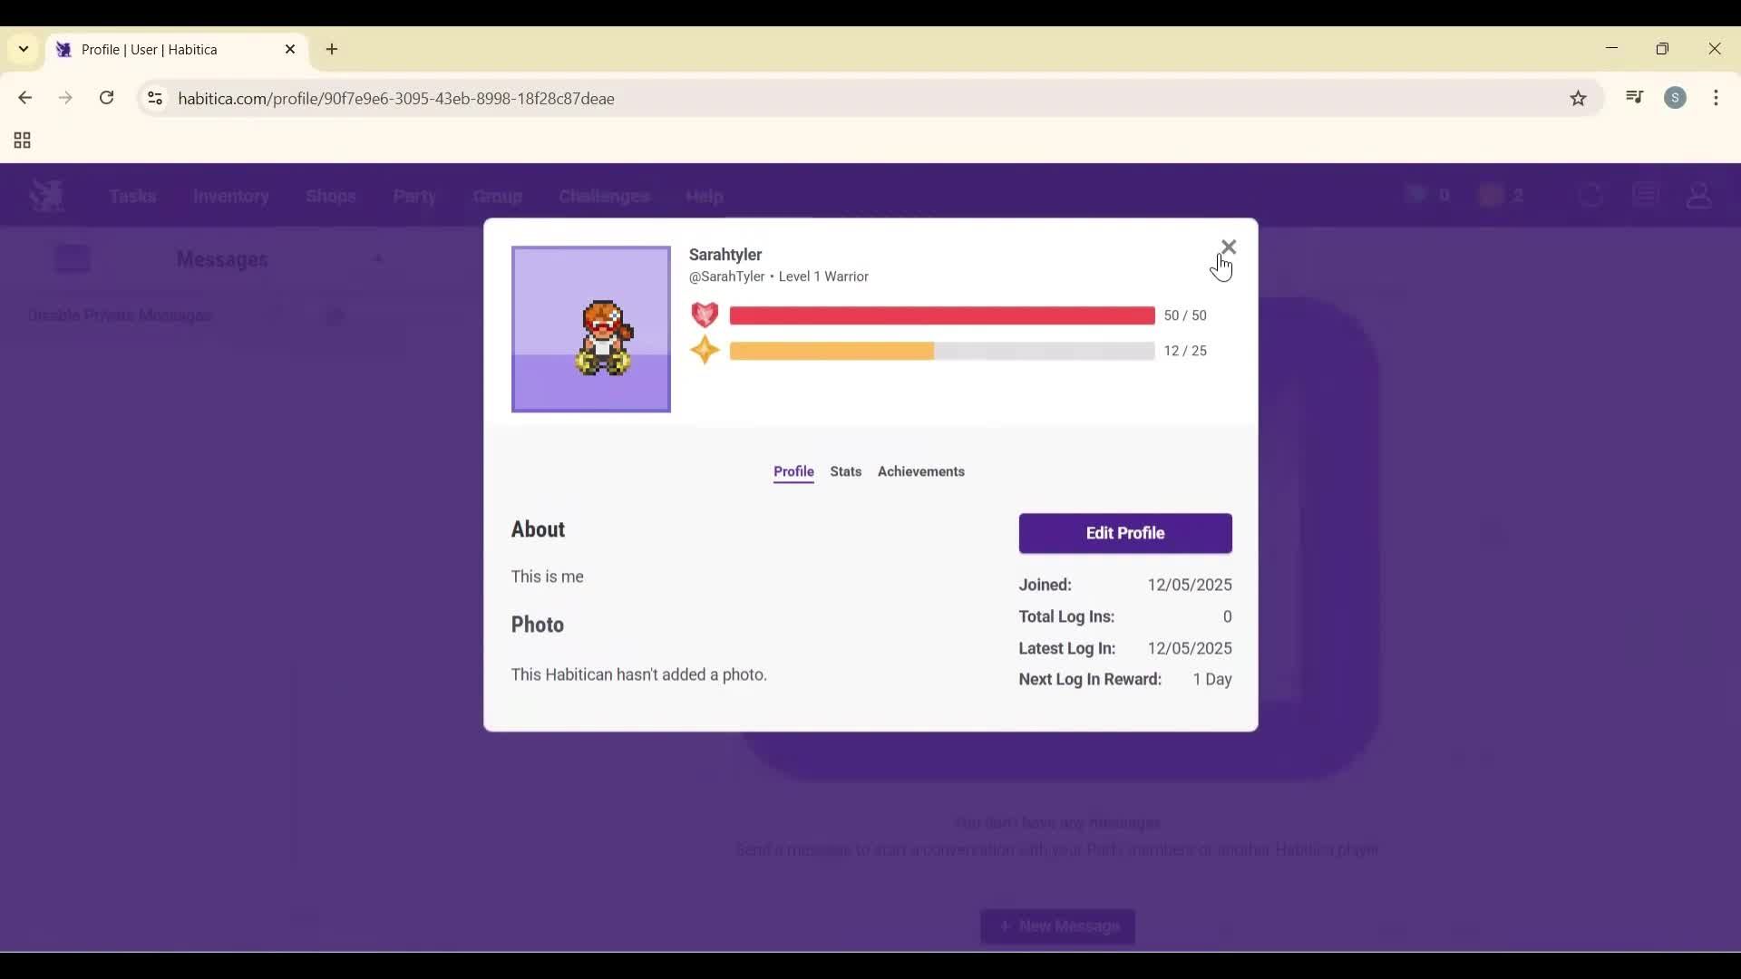Viewport: 1741px width, 979px height.
Task: Click the bookmark star in the address bar
Action: (1578, 98)
